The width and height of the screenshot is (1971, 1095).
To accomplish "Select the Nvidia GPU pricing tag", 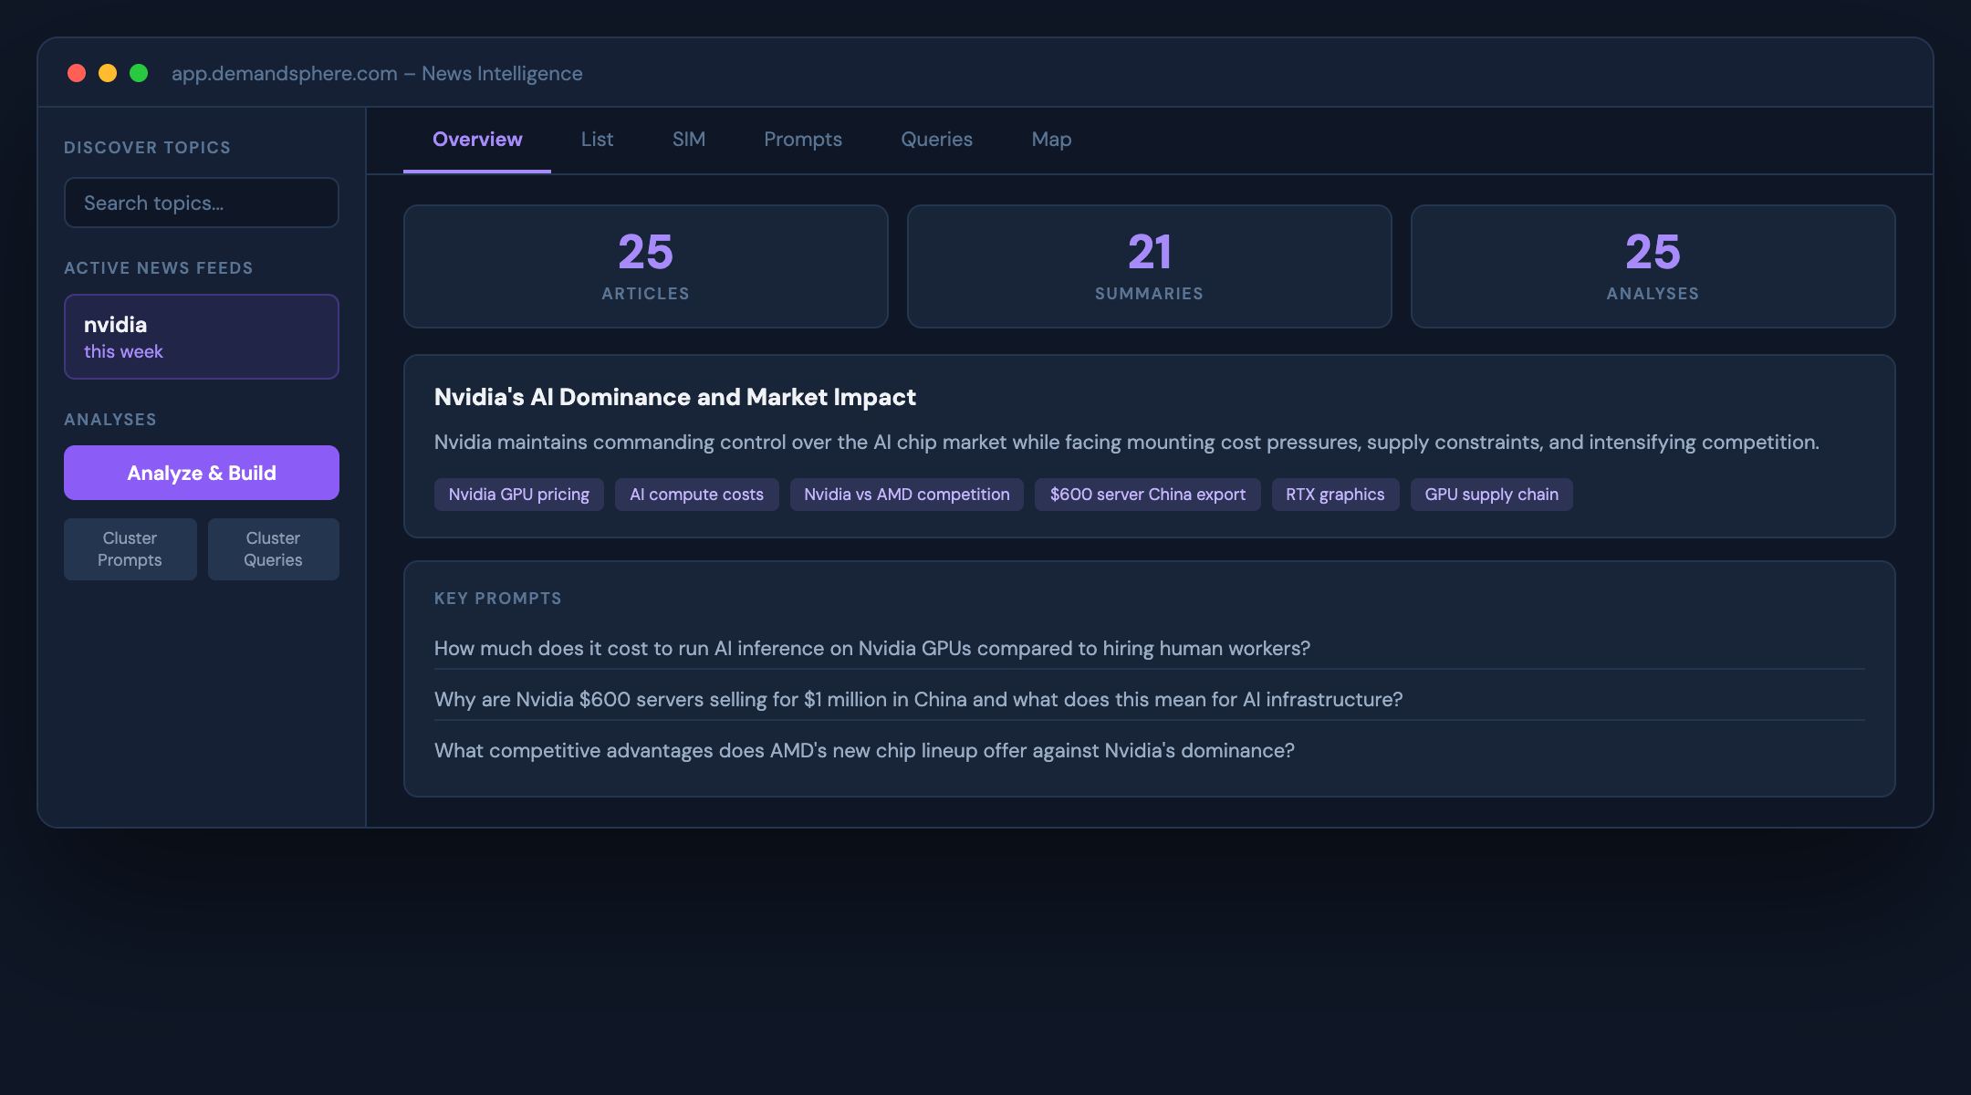I will tap(518, 494).
